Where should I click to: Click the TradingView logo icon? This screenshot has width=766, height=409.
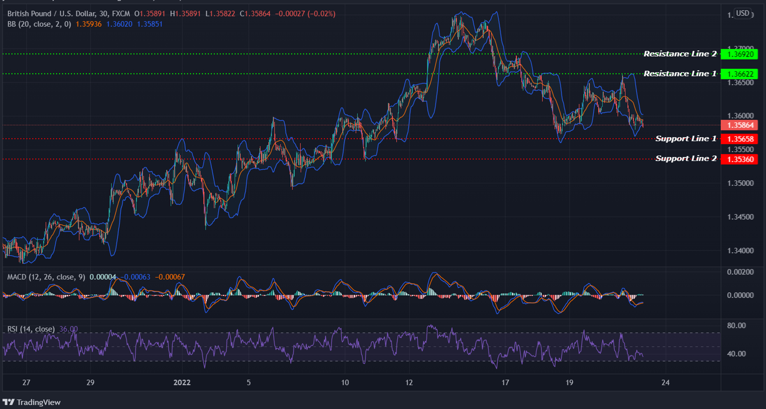click(8, 402)
